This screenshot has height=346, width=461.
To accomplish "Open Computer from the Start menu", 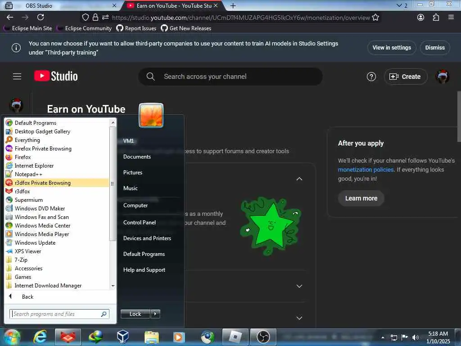I will click(135, 205).
